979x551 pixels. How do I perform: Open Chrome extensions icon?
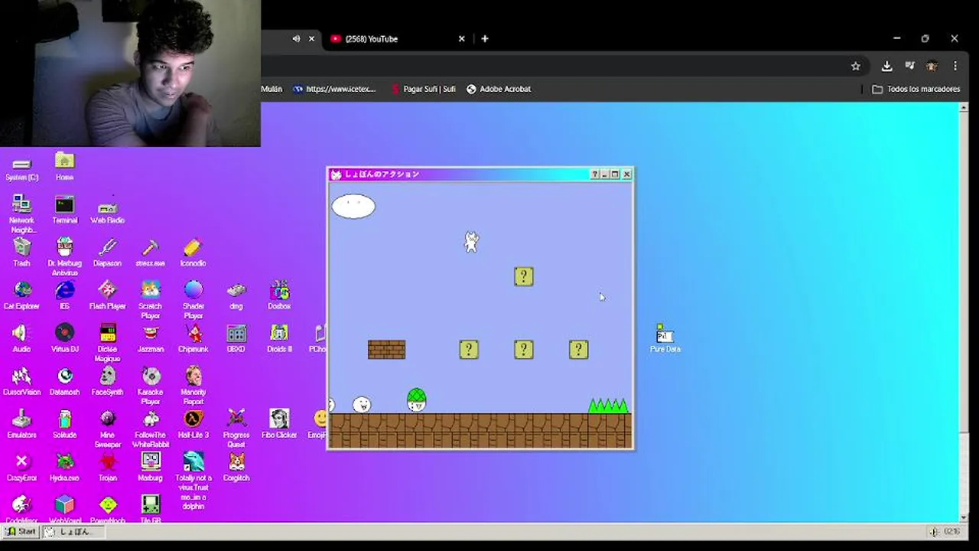pyautogui.click(x=909, y=66)
